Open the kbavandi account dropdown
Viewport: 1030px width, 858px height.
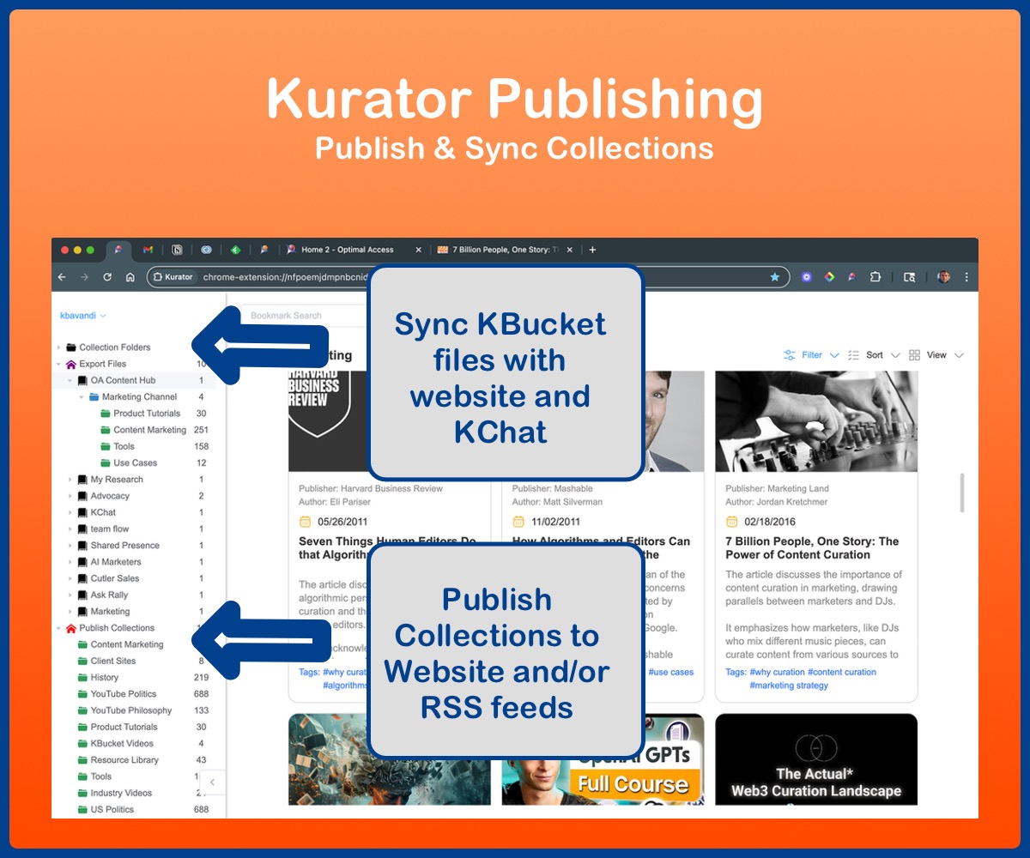point(83,316)
